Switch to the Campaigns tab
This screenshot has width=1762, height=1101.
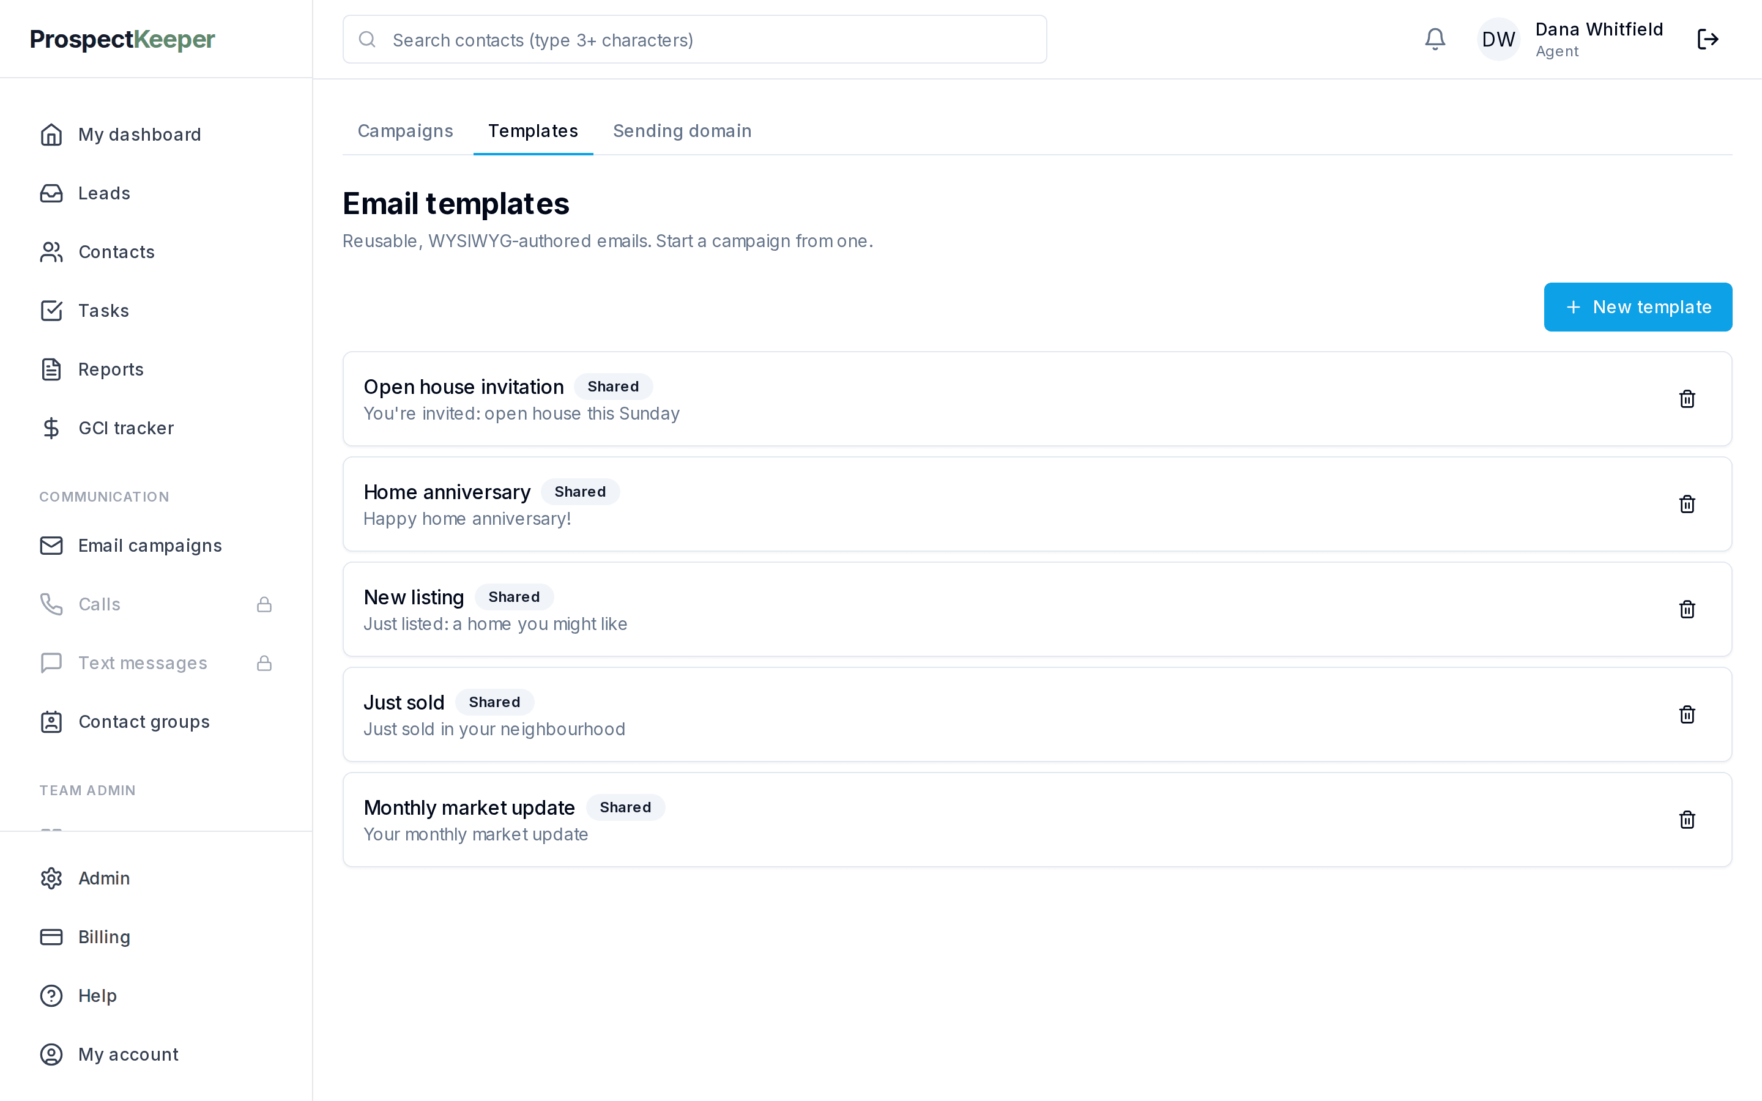click(x=405, y=131)
